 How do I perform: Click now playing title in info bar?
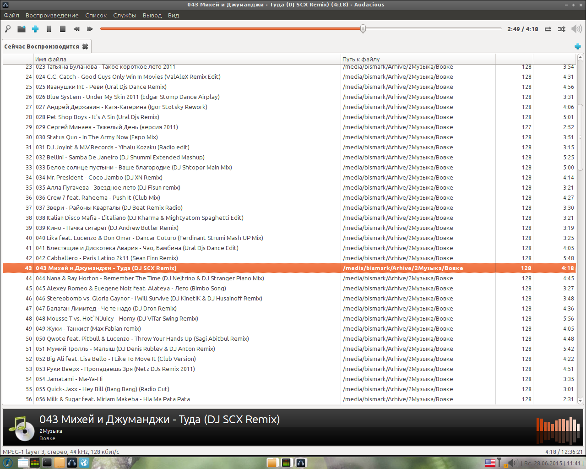(159, 420)
